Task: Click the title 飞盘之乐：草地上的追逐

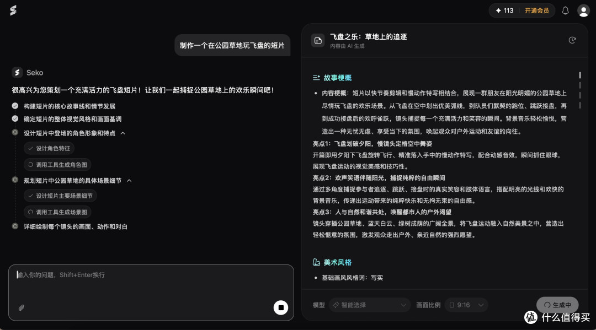Action: point(368,37)
